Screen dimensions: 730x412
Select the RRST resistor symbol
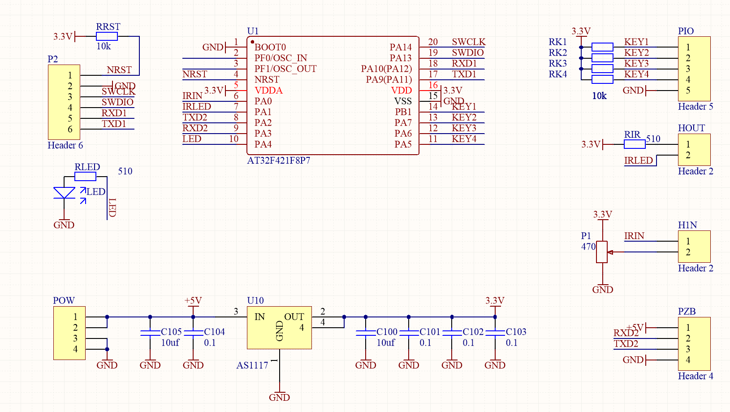click(107, 36)
